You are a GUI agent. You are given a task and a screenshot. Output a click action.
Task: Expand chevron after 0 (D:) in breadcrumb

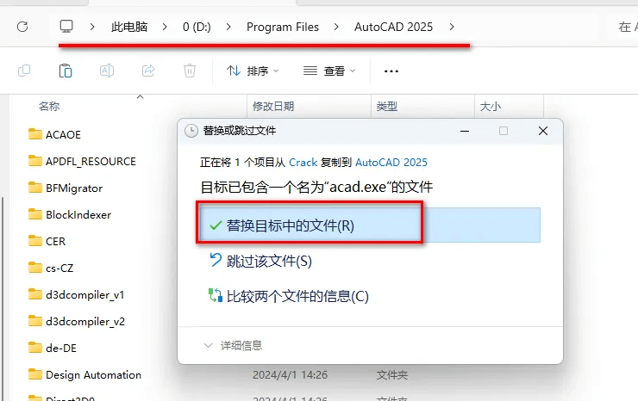[228, 27]
